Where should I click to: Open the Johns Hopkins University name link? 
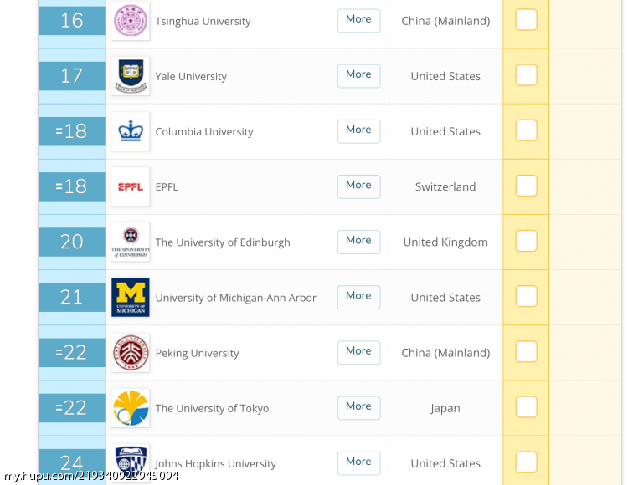[x=215, y=463]
